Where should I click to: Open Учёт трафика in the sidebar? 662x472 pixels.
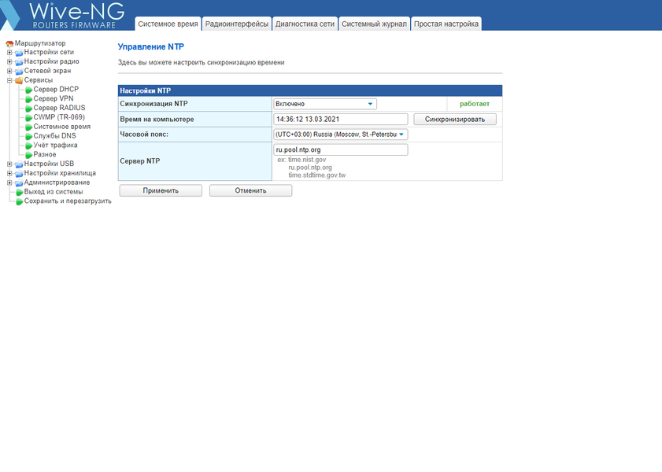coord(55,145)
